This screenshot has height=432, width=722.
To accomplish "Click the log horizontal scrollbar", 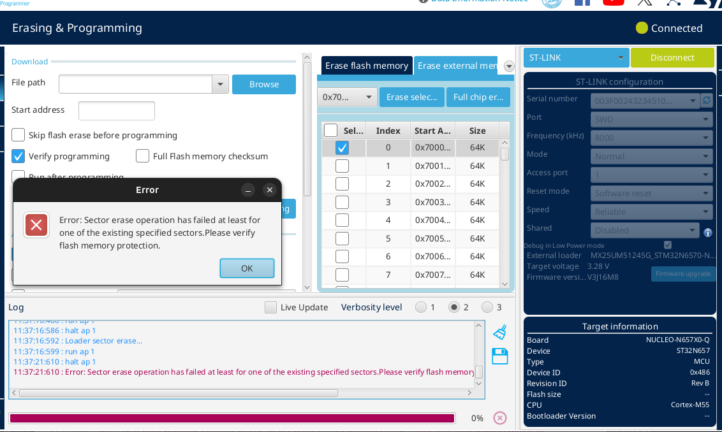I will (x=179, y=393).
